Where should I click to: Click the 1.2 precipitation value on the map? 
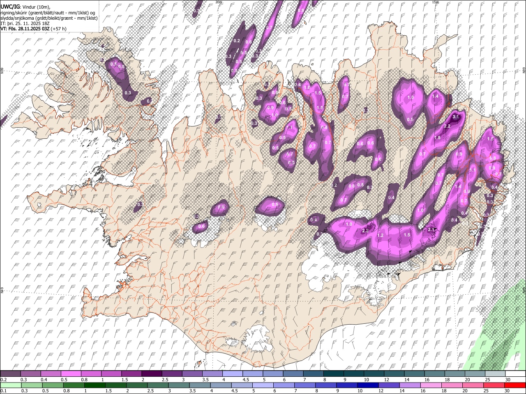point(380,235)
